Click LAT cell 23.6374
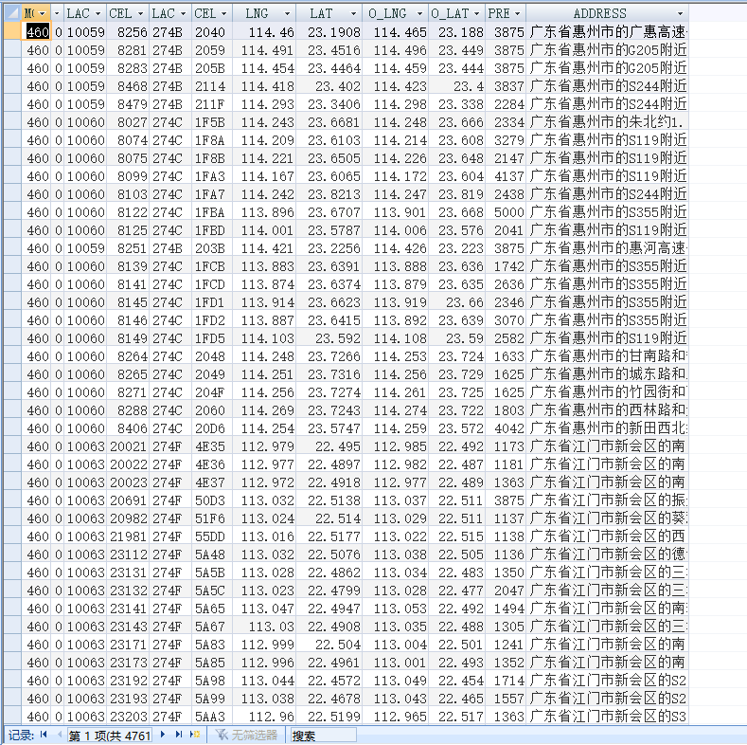Image resolution: width=747 pixels, height=745 pixels. (329, 284)
